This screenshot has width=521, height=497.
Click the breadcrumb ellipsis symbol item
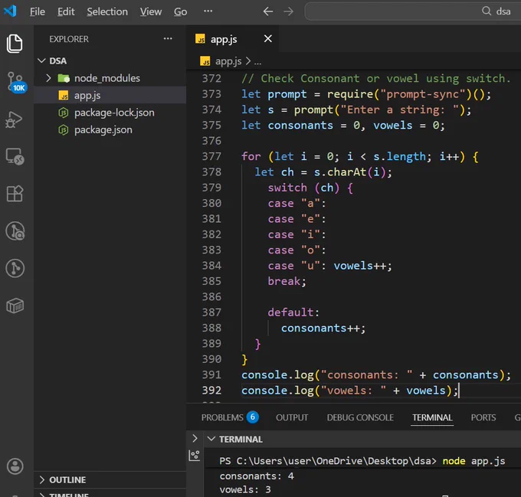point(257,62)
